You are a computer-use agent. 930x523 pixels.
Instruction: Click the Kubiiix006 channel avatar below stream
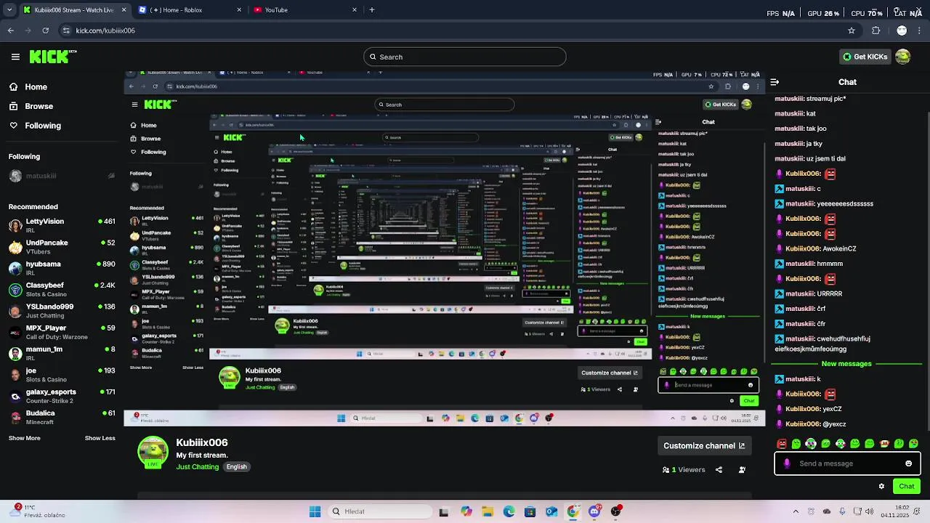point(153,452)
